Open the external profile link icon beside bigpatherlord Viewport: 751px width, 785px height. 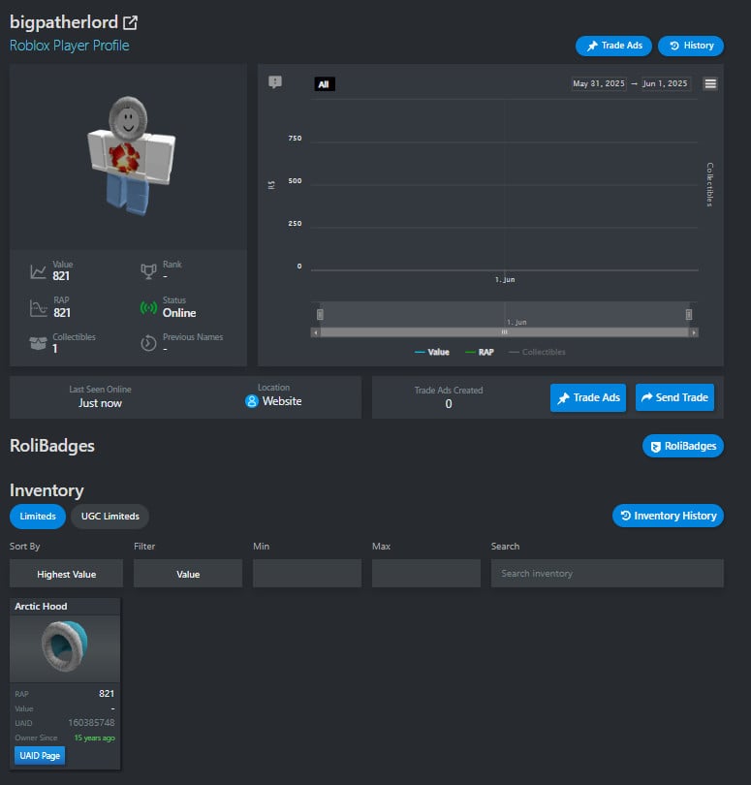point(130,22)
